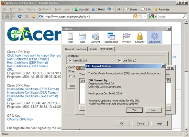Open the History menu

(31, 9)
